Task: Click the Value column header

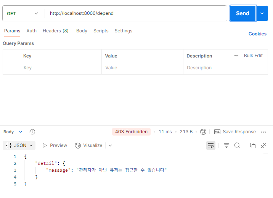Action: click(111, 56)
